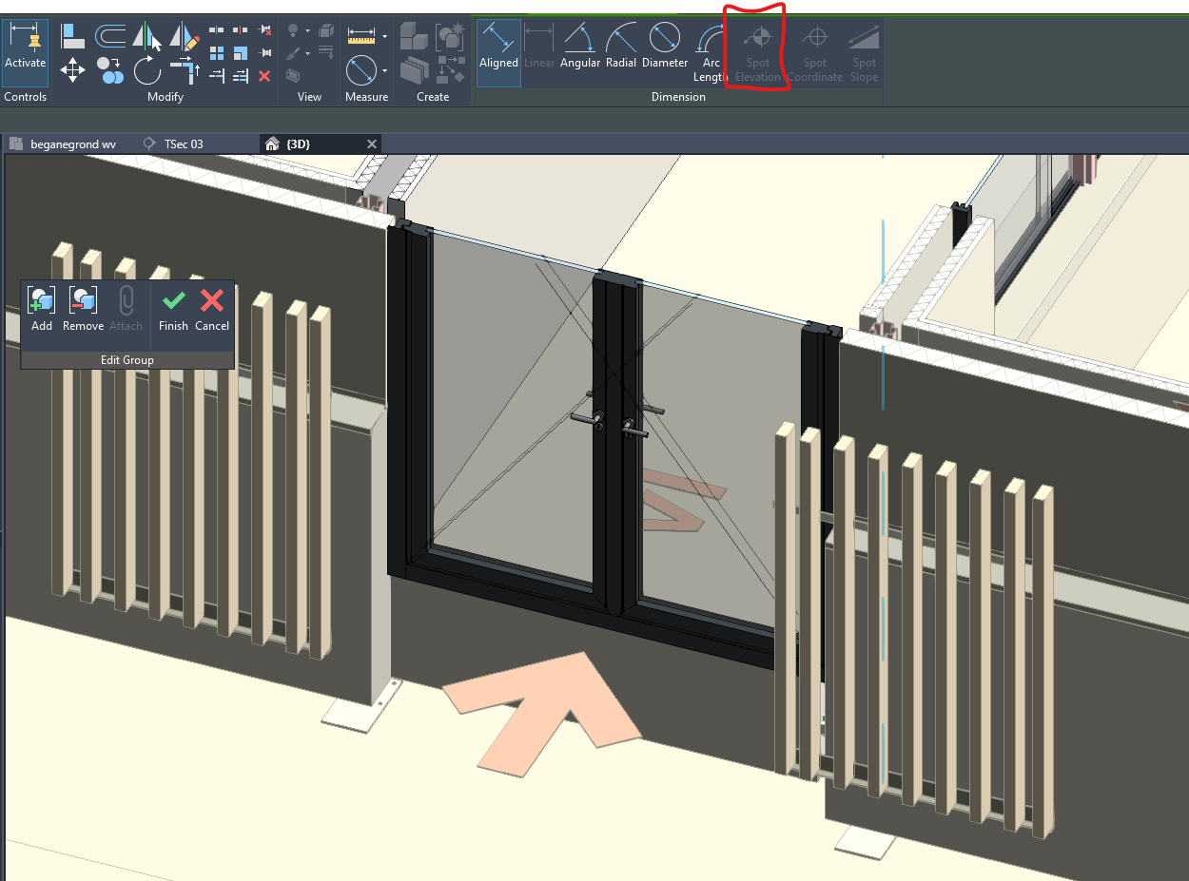The image size is (1189, 881).
Task: Select the Aligned dimension tool
Action: (x=498, y=43)
